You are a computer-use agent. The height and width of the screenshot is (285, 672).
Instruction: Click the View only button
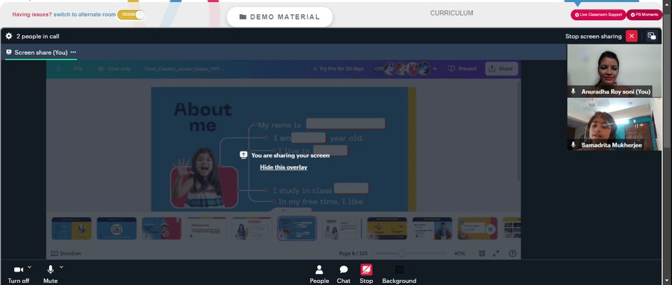(x=114, y=69)
